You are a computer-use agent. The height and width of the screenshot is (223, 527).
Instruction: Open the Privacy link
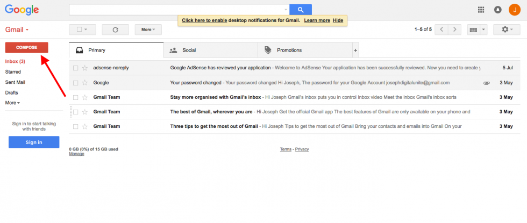[302, 149]
